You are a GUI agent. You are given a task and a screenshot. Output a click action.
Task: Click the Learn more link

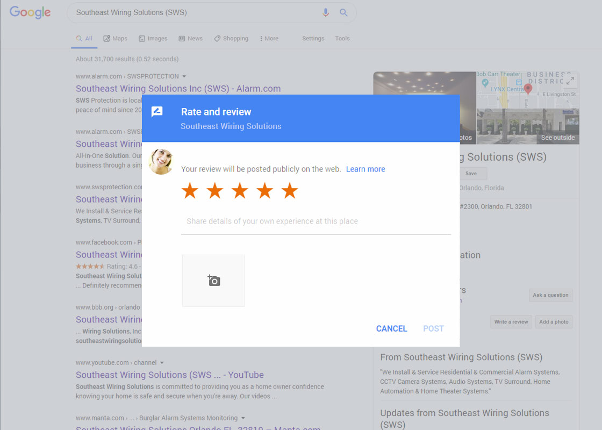click(x=365, y=169)
